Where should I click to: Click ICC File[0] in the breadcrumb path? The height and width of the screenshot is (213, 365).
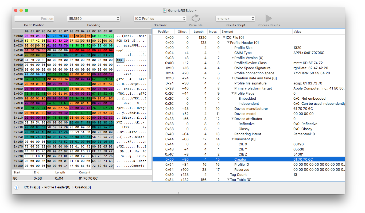click(x=32, y=187)
